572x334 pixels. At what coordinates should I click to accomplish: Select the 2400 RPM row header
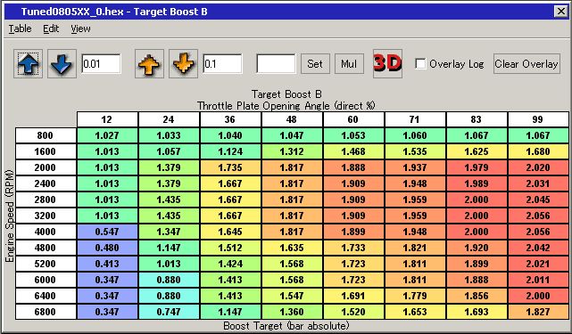click(x=46, y=183)
